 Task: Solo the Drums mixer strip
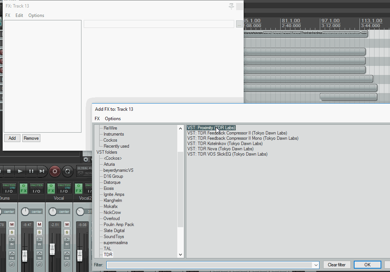tap(12, 232)
